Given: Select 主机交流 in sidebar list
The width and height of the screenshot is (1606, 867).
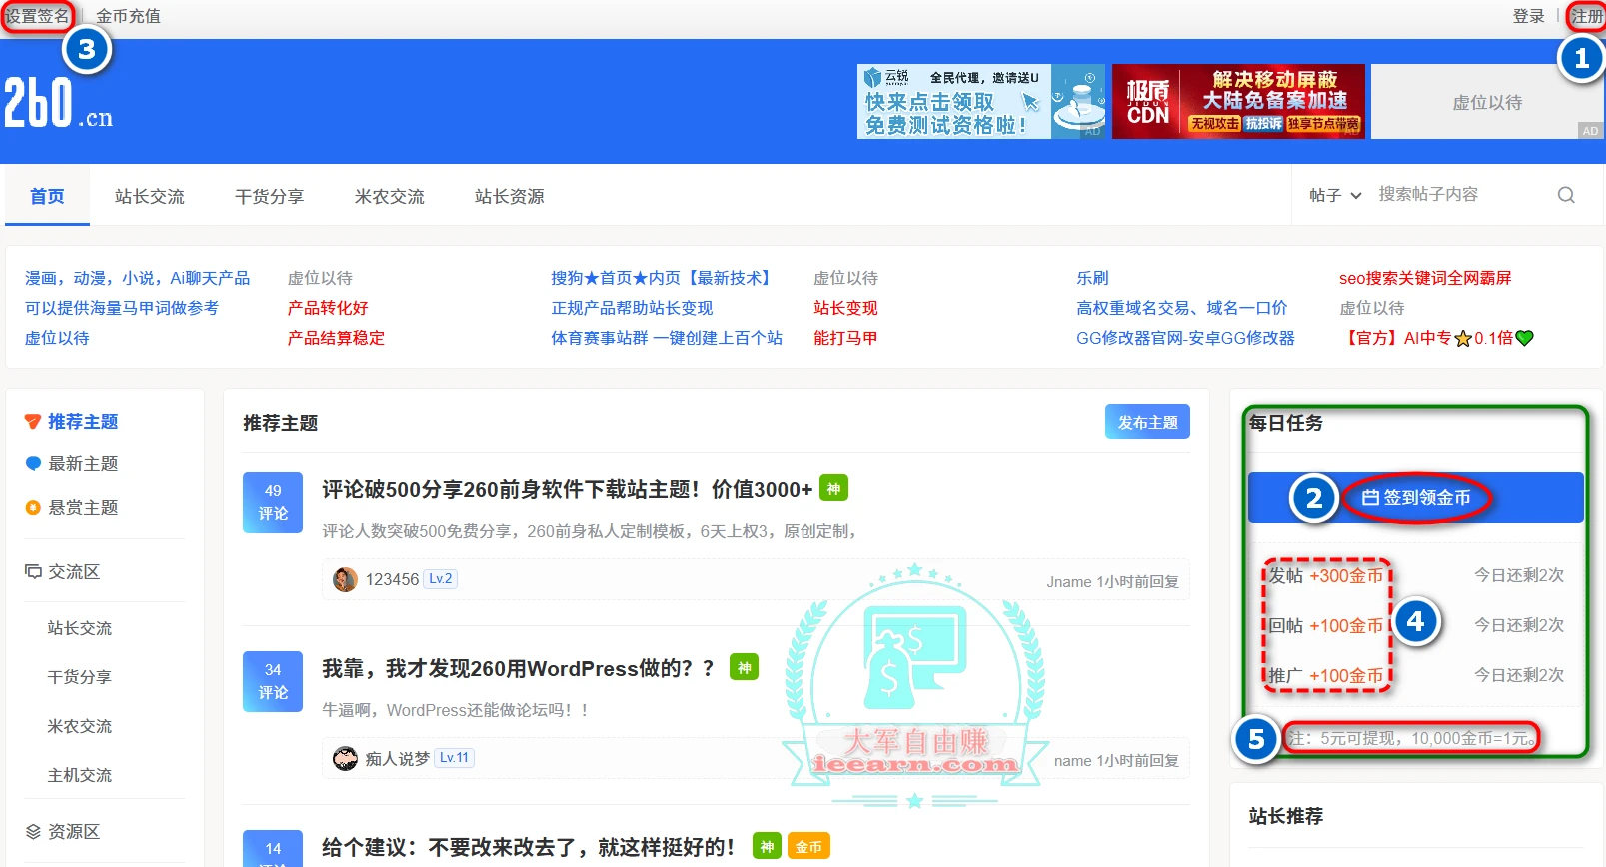Looking at the screenshot, I should click(x=80, y=775).
